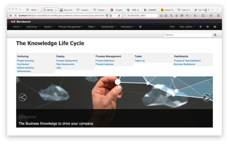Open the settings gear icon in navbar
Image resolution: width=229 pixels, height=144 pixels.
coord(200,27)
